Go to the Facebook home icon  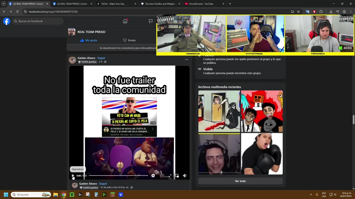click(x=125, y=21)
